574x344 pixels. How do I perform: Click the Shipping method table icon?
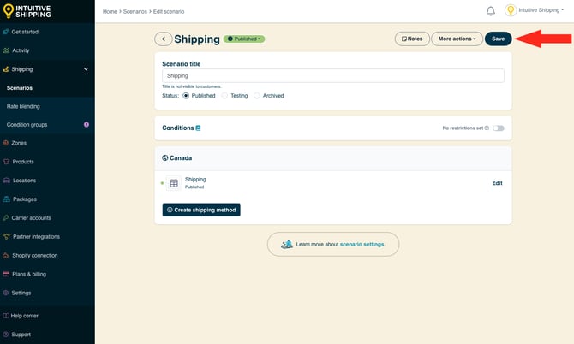click(174, 183)
